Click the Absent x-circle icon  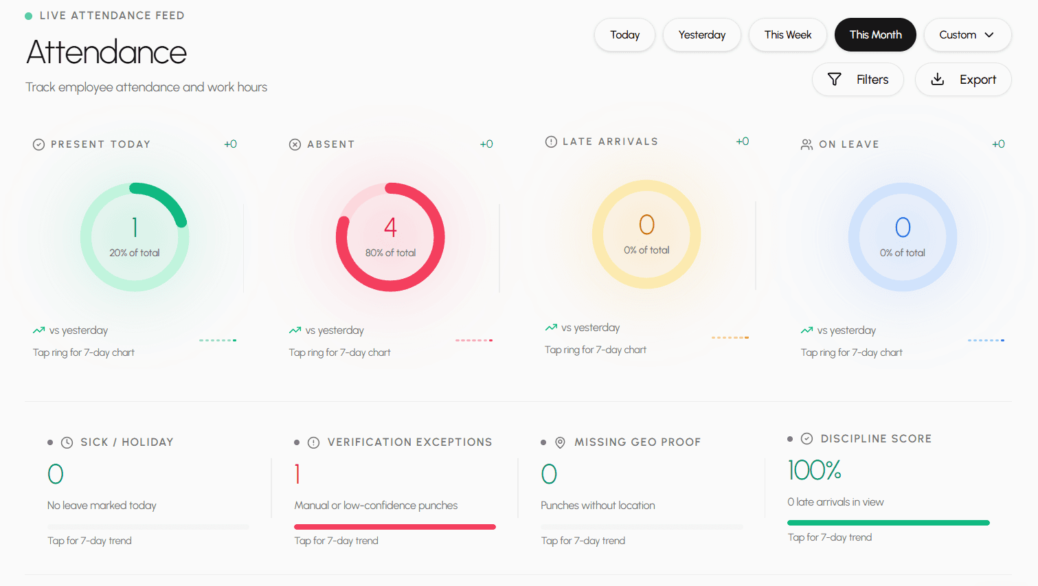pyautogui.click(x=295, y=144)
